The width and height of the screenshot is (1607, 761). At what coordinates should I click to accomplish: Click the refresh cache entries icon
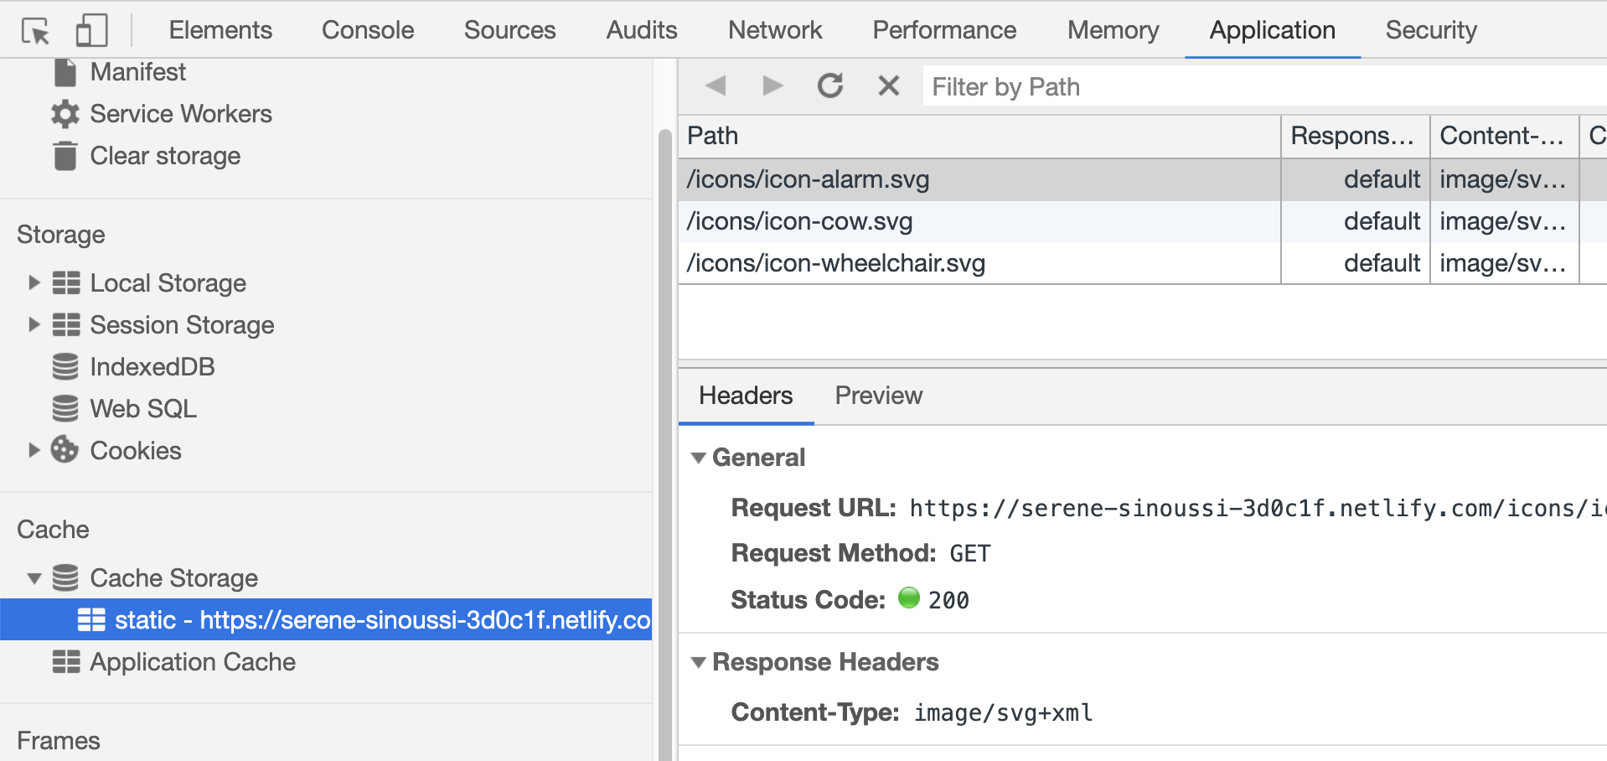click(x=830, y=85)
